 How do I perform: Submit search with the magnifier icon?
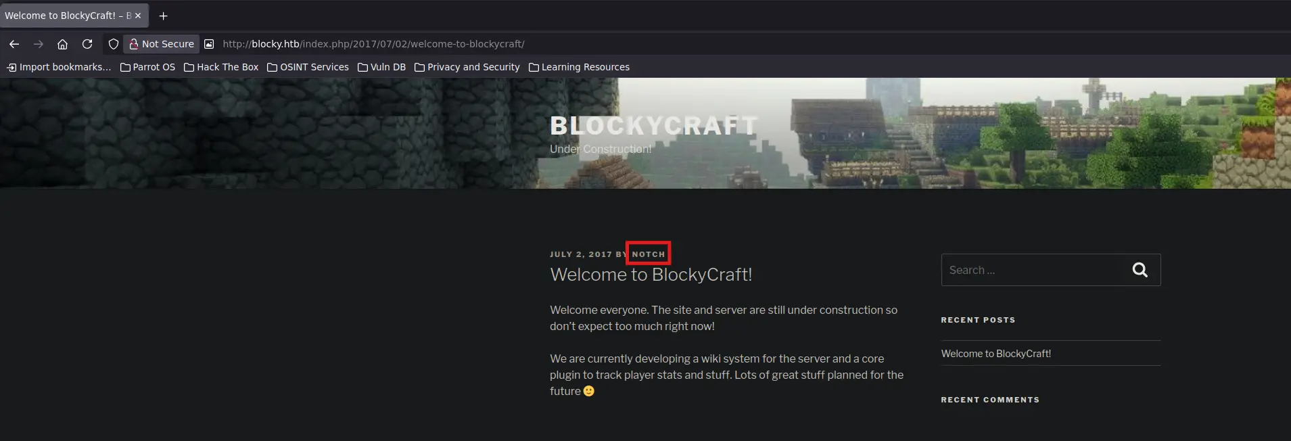point(1140,270)
